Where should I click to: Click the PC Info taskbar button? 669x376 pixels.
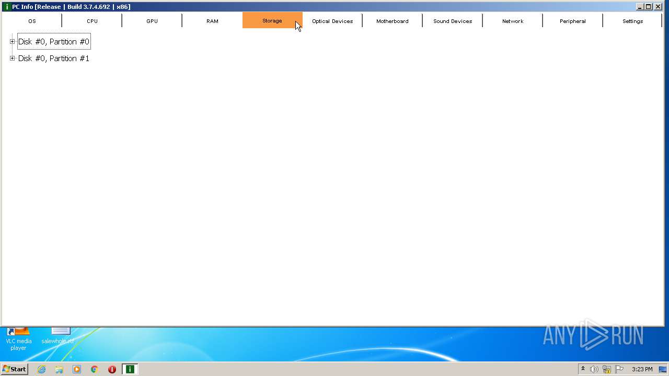(130, 369)
